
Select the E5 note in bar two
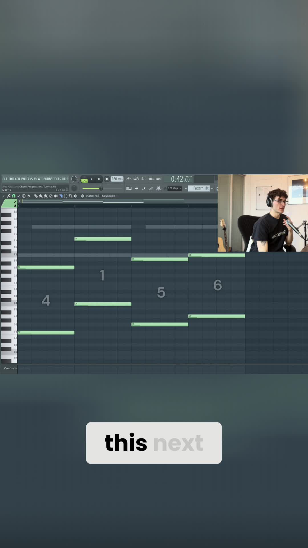click(x=103, y=239)
